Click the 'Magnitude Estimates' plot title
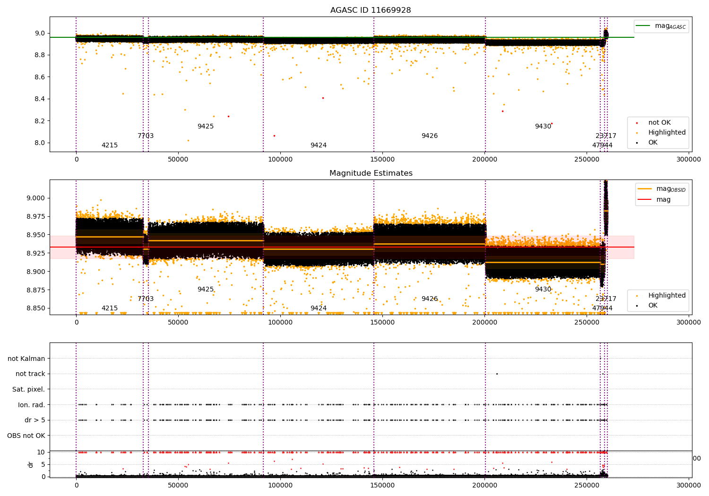The image size is (709, 496). 371,173
